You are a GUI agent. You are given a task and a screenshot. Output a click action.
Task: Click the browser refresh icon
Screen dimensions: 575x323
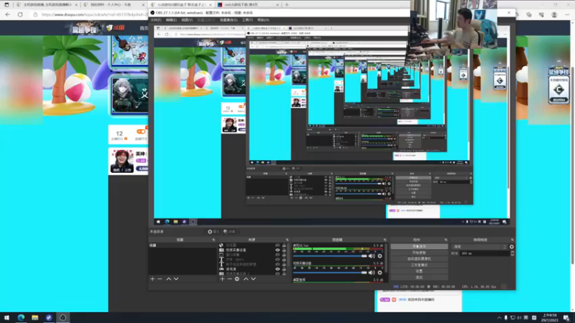20,14
